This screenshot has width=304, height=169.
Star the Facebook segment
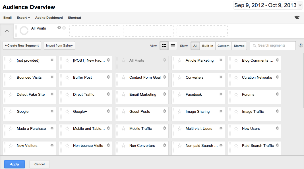180,94
